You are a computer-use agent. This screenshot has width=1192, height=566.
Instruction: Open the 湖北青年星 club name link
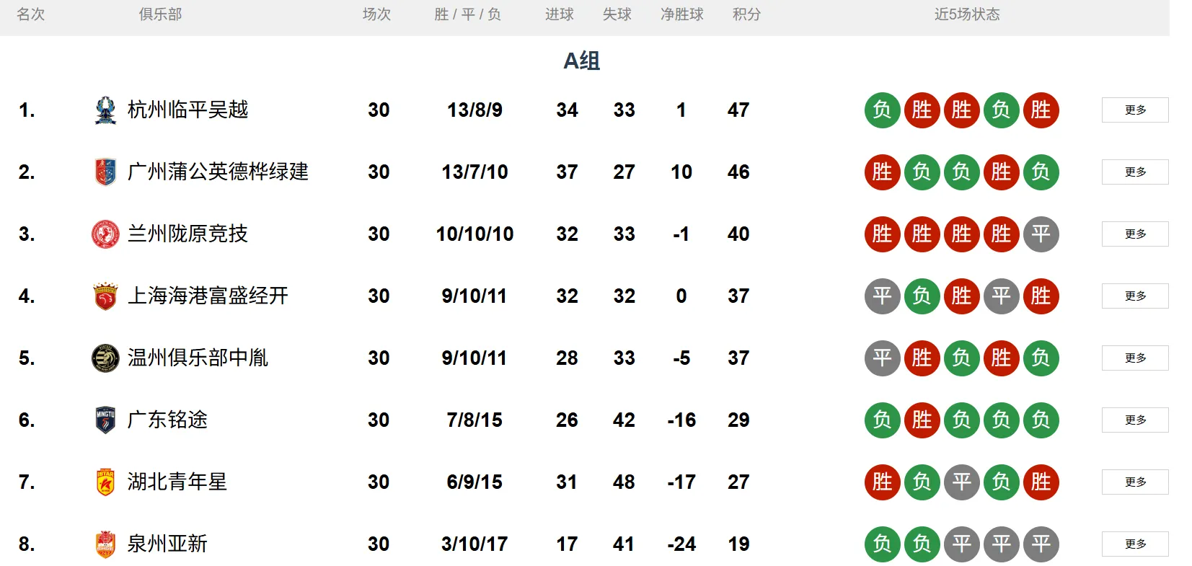tap(177, 482)
